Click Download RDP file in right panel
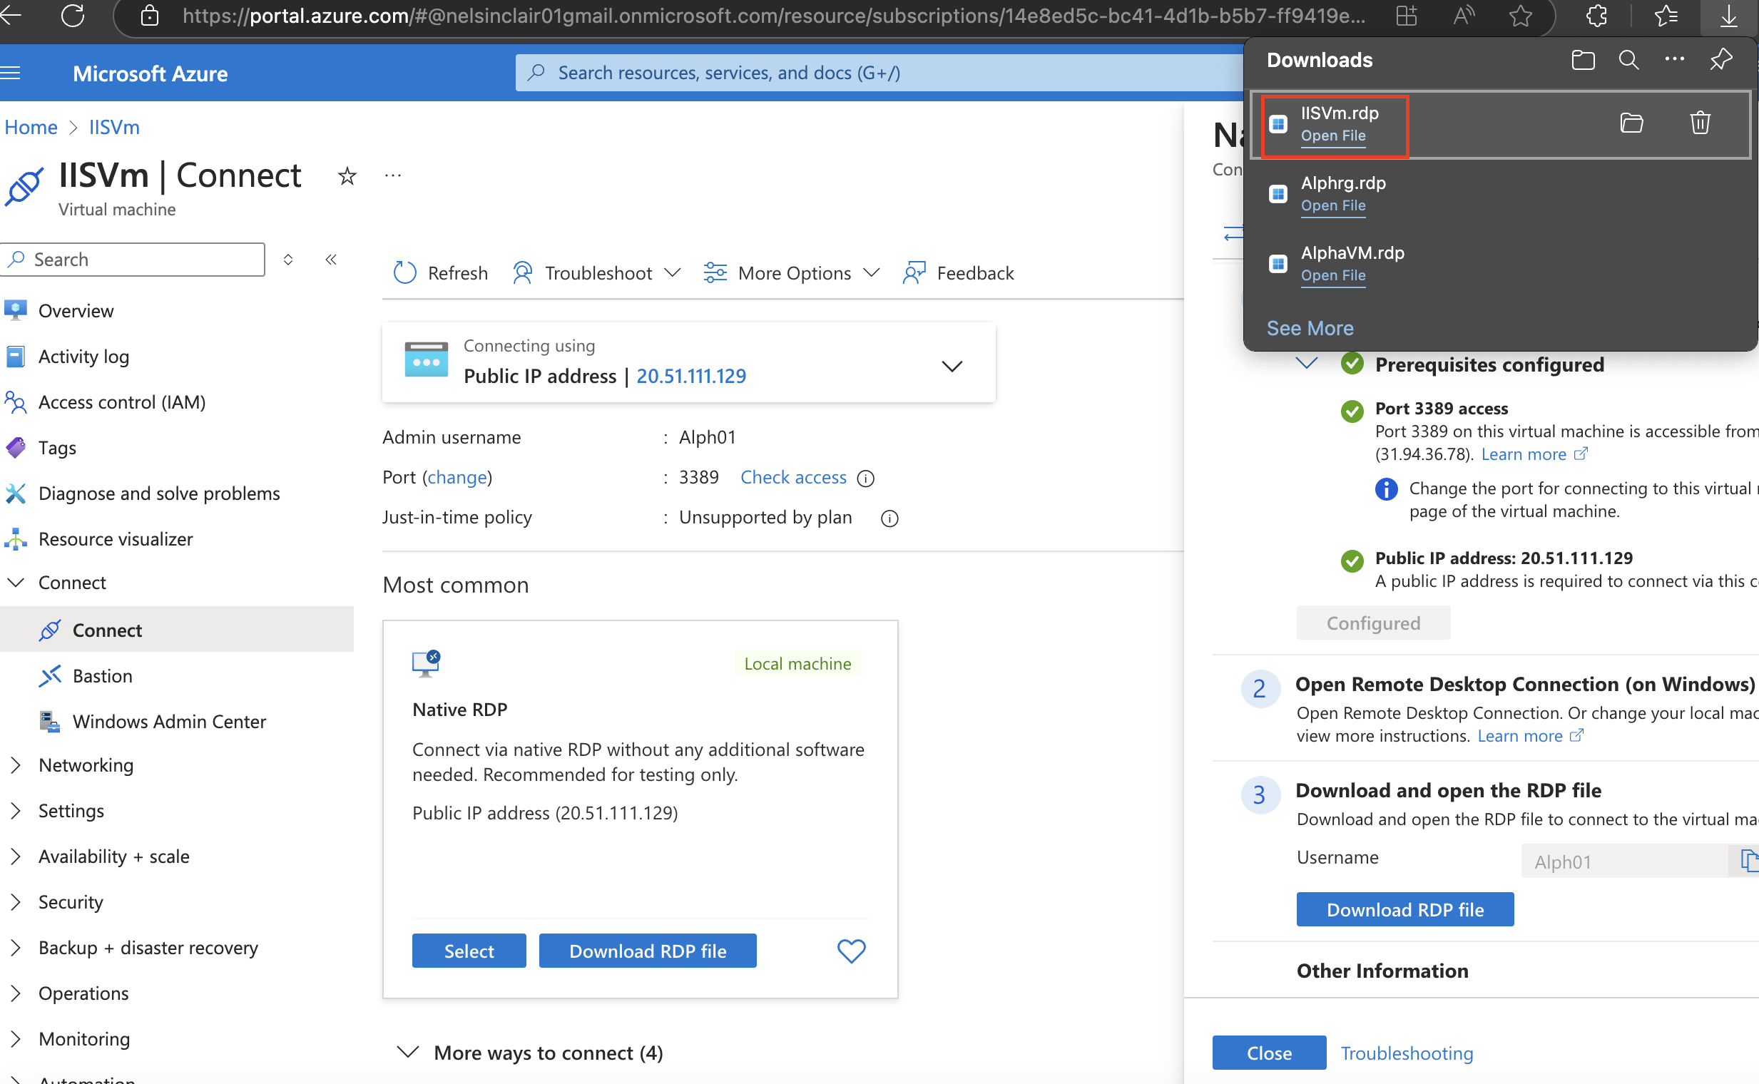 1404,909
